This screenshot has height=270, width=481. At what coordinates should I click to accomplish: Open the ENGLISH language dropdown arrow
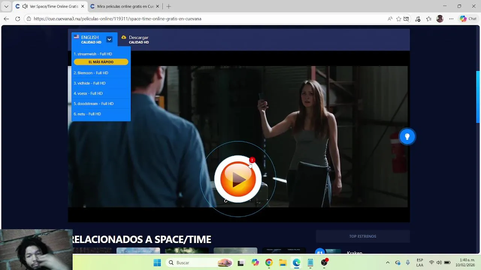coord(109,39)
